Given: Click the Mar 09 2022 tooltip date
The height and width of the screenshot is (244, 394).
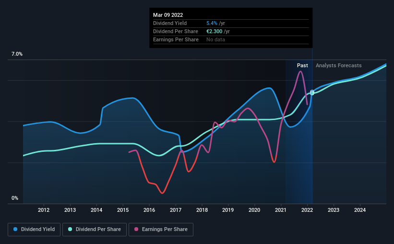Looking at the screenshot, I should click(168, 15).
